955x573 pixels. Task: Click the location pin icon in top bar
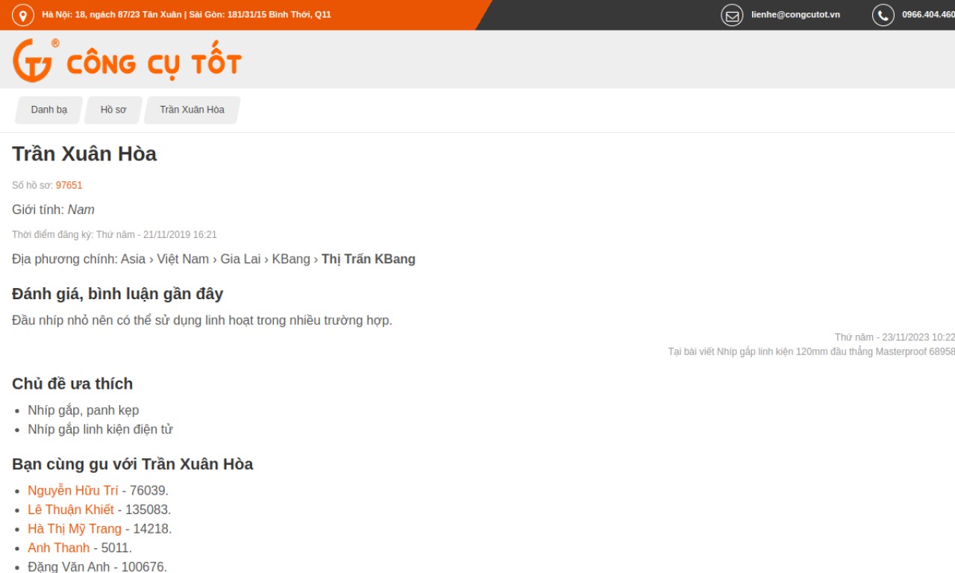click(23, 15)
